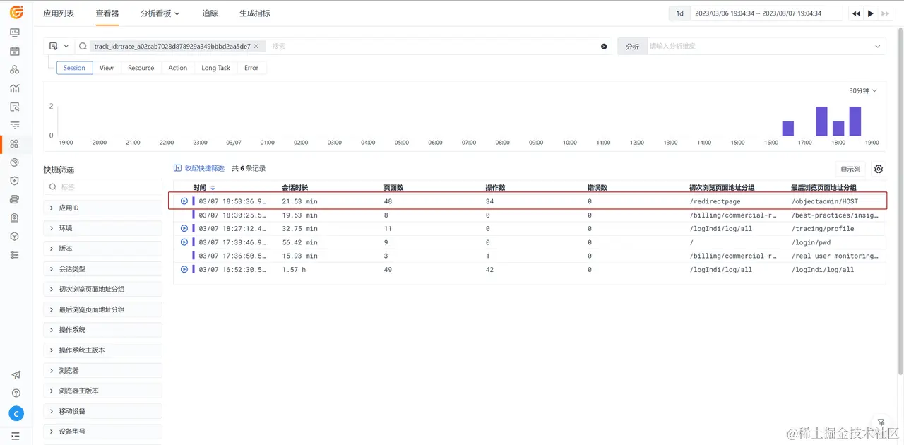
Task: Toggle the sidebar collapse menu icon
Action: coord(16,436)
